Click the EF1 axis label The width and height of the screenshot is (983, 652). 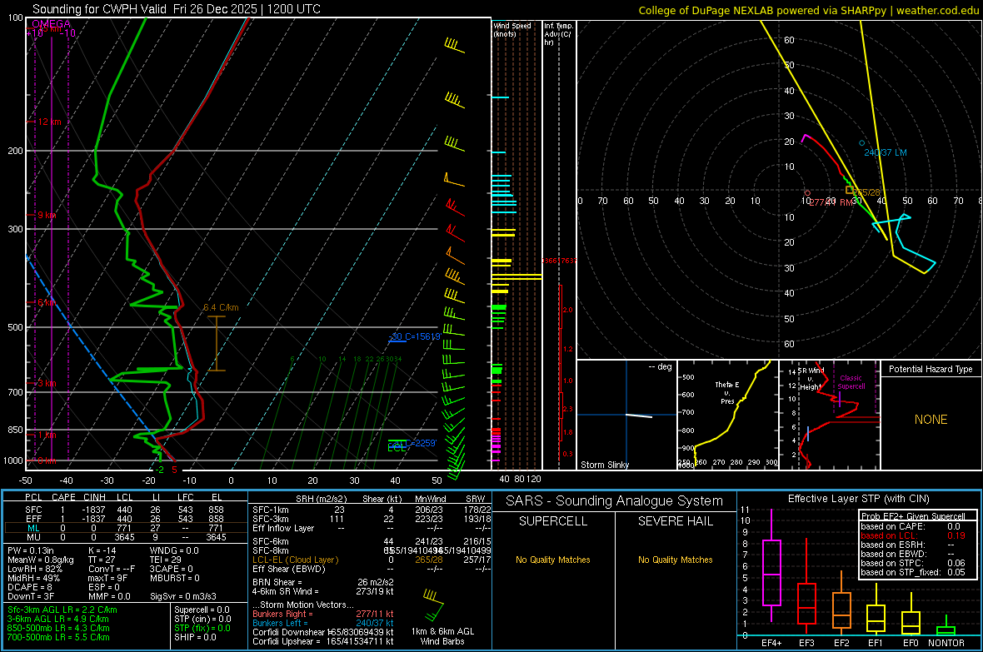(876, 643)
